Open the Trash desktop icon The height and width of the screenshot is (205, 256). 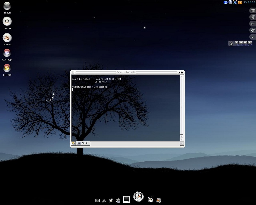click(7, 6)
